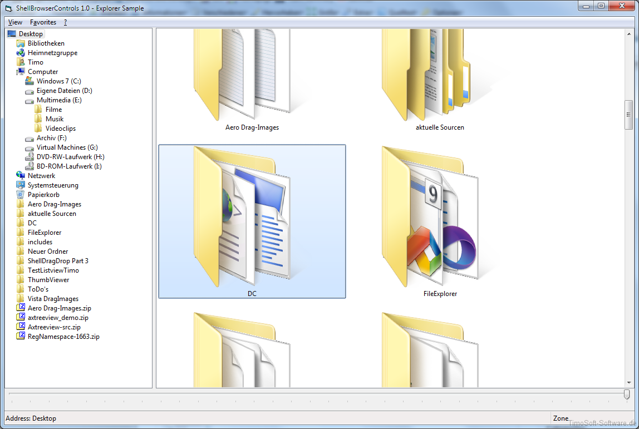Select Vista DragImages label in tree
Image resolution: width=639 pixels, height=429 pixels.
(x=53, y=299)
